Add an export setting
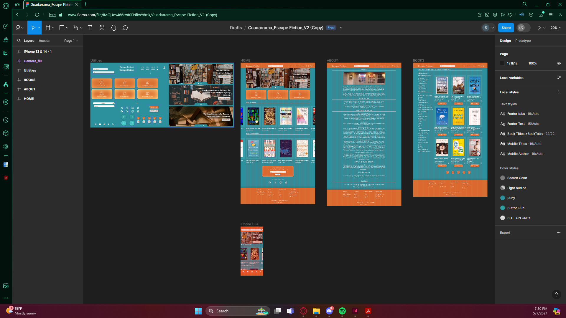This screenshot has height=318, width=566. point(559,233)
